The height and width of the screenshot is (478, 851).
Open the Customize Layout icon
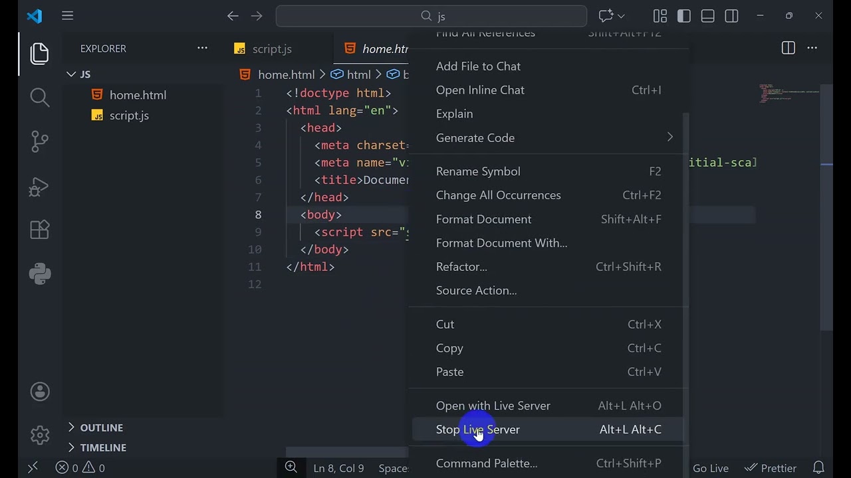pos(660,16)
